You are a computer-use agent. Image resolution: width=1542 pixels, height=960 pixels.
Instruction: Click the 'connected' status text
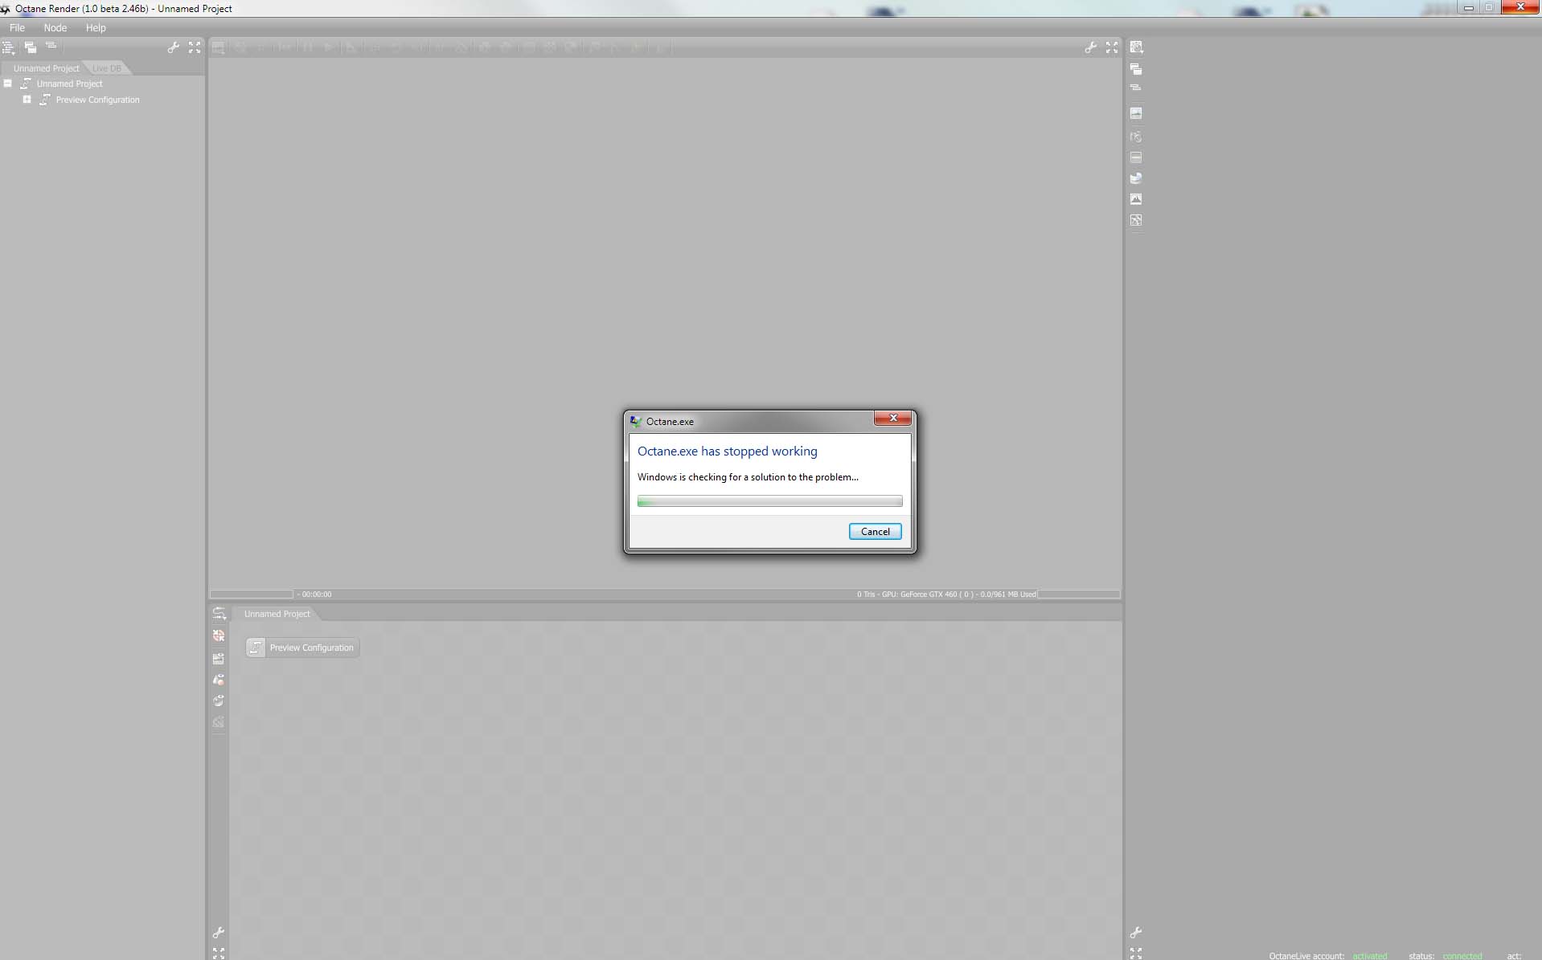[x=1462, y=956]
